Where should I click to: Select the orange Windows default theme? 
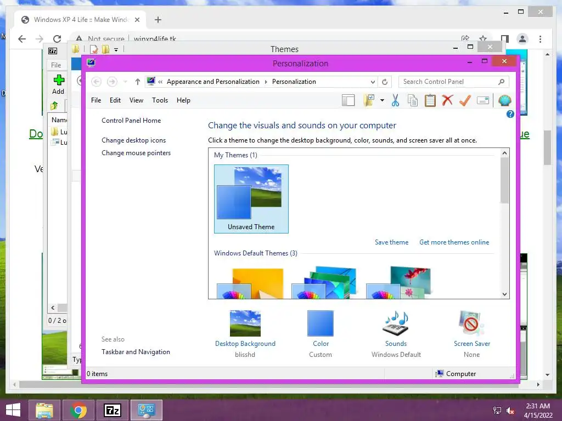pyautogui.click(x=251, y=283)
